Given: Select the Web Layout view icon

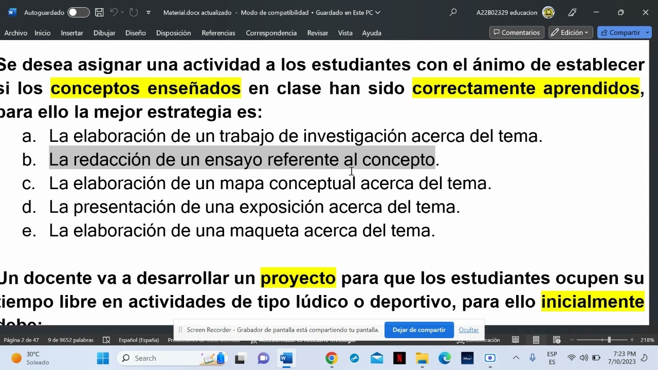Looking at the screenshot, I should click(557, 340).
